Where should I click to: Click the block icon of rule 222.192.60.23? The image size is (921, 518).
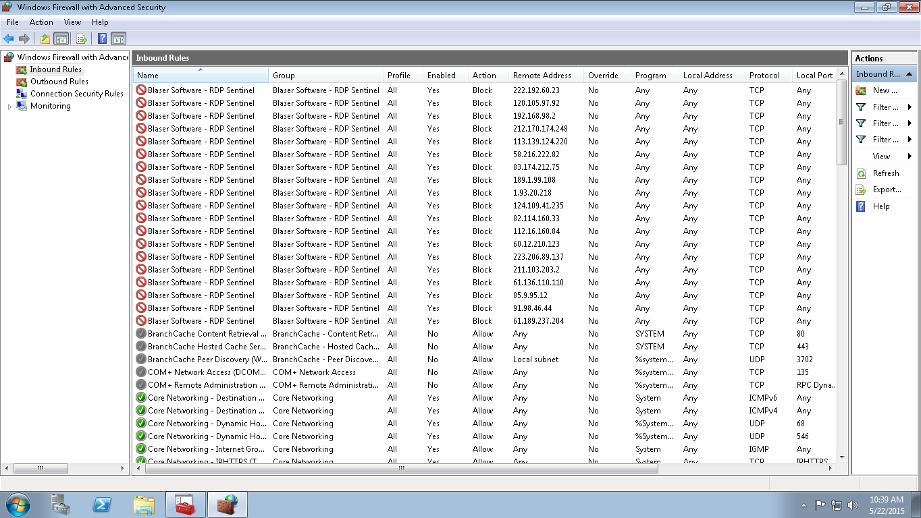141,90
